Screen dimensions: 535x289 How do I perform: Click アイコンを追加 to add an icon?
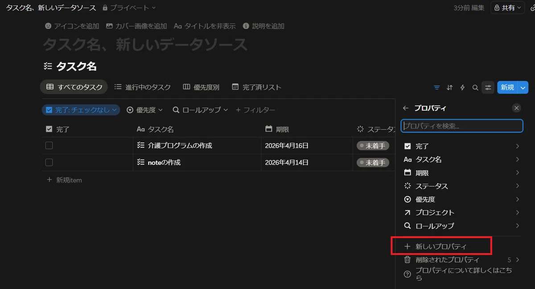point(72,26)
